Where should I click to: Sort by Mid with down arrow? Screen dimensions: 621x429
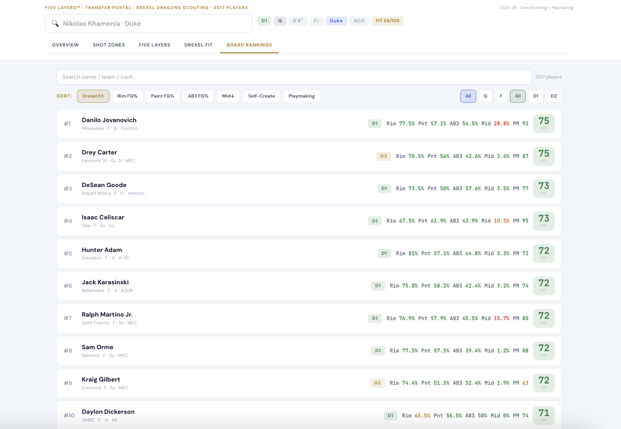point(228,96)
